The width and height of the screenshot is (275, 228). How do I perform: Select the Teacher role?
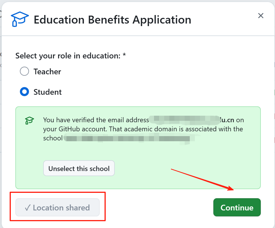[24, 71]
